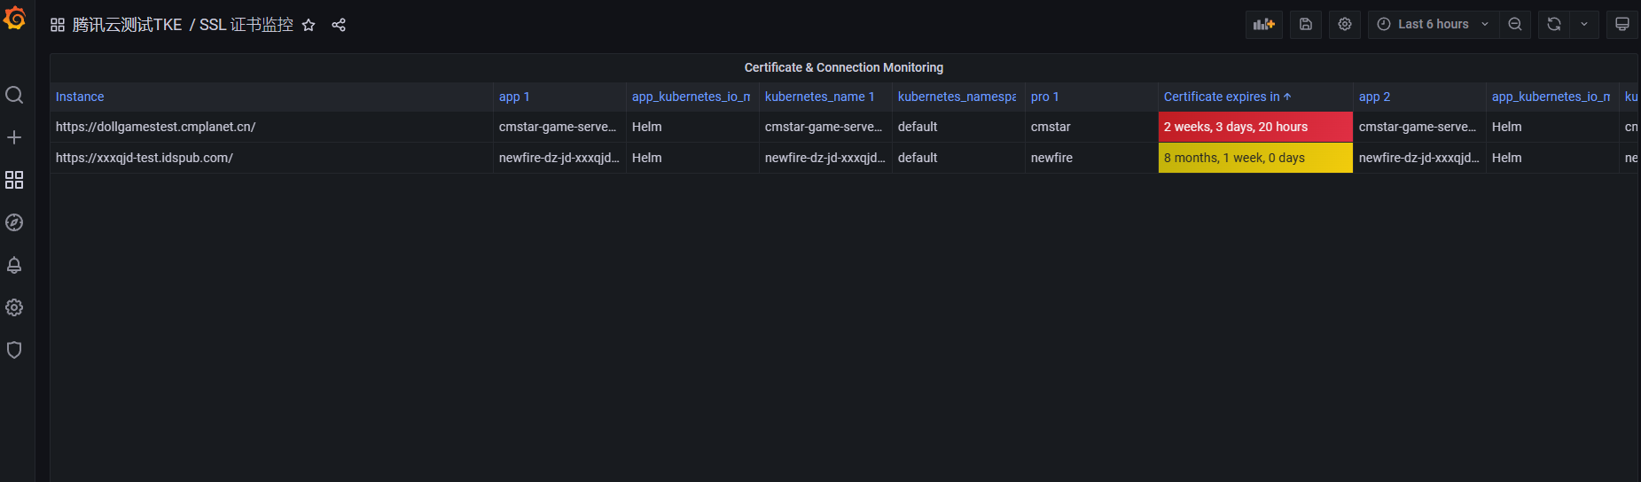Click newfire-dz-jd-xxxqjd... in kubernetes_name 1 column

825,158
